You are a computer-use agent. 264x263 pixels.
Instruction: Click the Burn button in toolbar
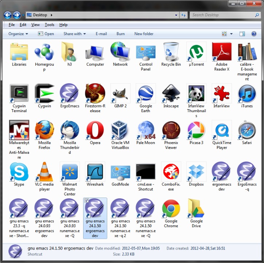click(120, 34)
